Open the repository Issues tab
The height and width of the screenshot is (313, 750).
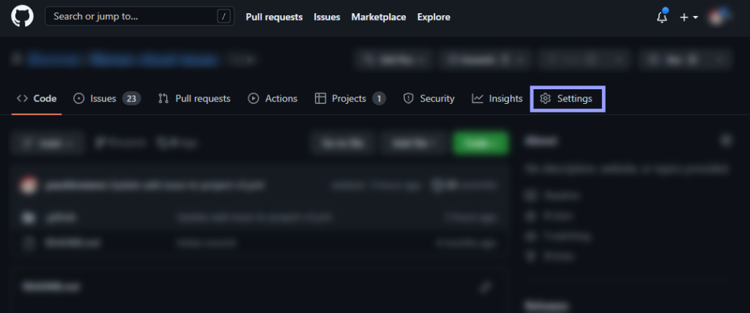click(107, 99)
